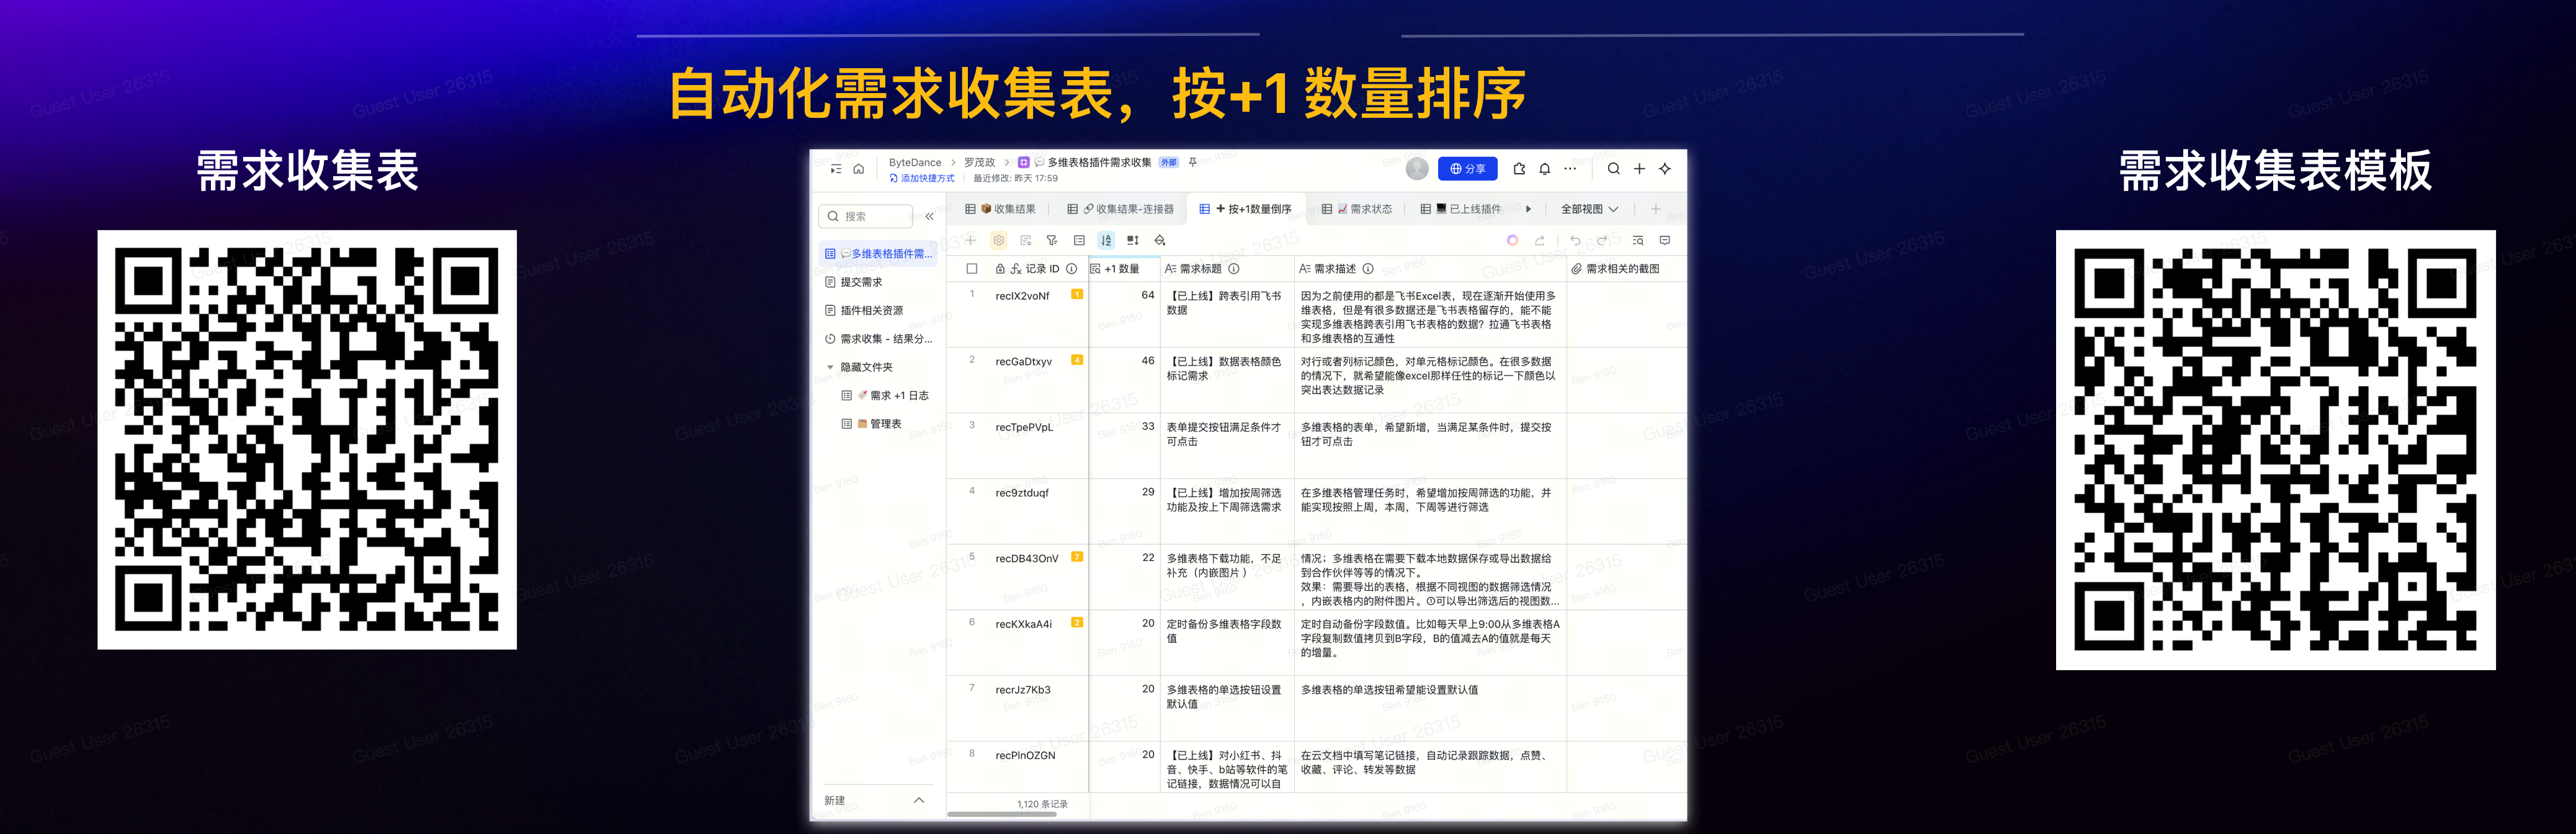Go to the home page icon
The image size is (2576, 834).
(x=858, y=169)
